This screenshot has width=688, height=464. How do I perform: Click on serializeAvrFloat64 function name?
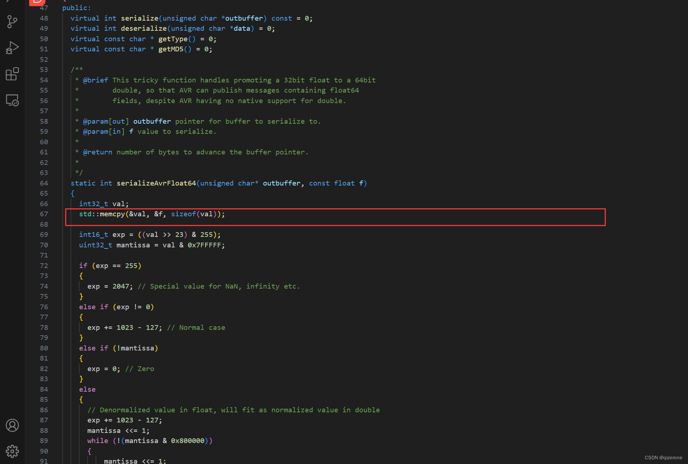click(x=156, y=183)
